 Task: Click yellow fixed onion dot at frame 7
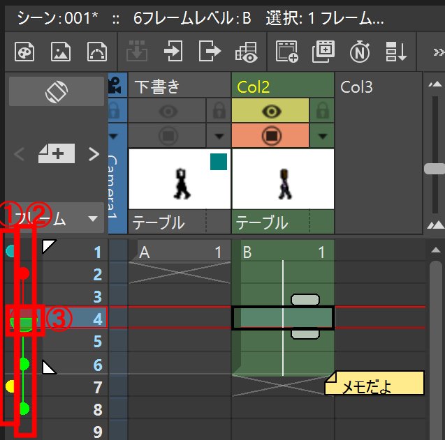pos(10,386)
